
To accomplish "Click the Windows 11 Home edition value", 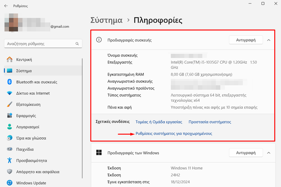I will point(187,168).
